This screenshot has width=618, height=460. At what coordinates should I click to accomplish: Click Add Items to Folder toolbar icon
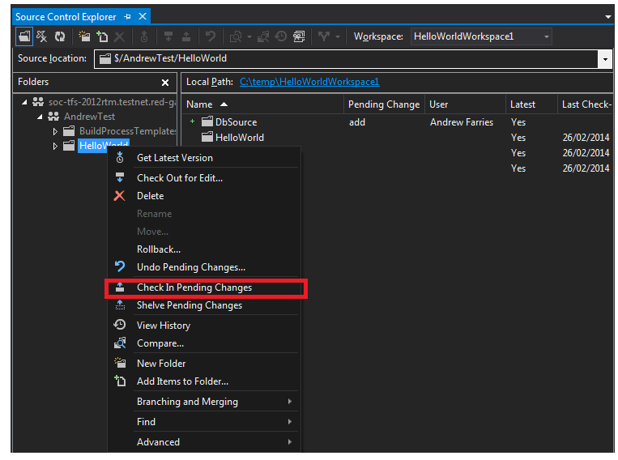click(102, 36)
